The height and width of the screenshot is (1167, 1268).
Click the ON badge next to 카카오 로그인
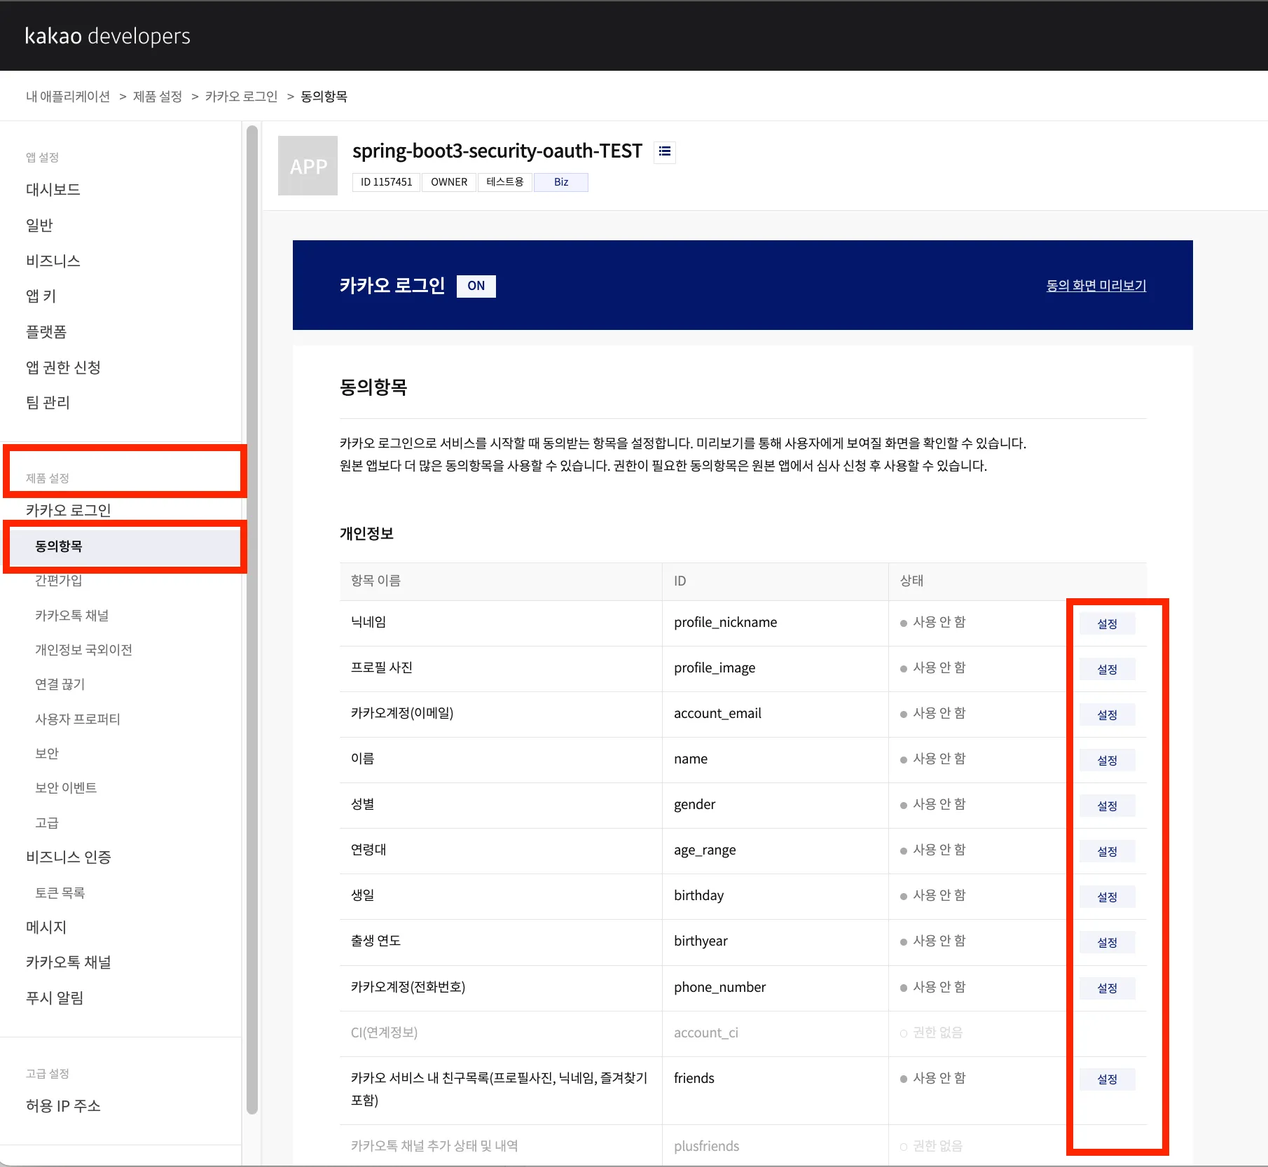pos(476,286)
